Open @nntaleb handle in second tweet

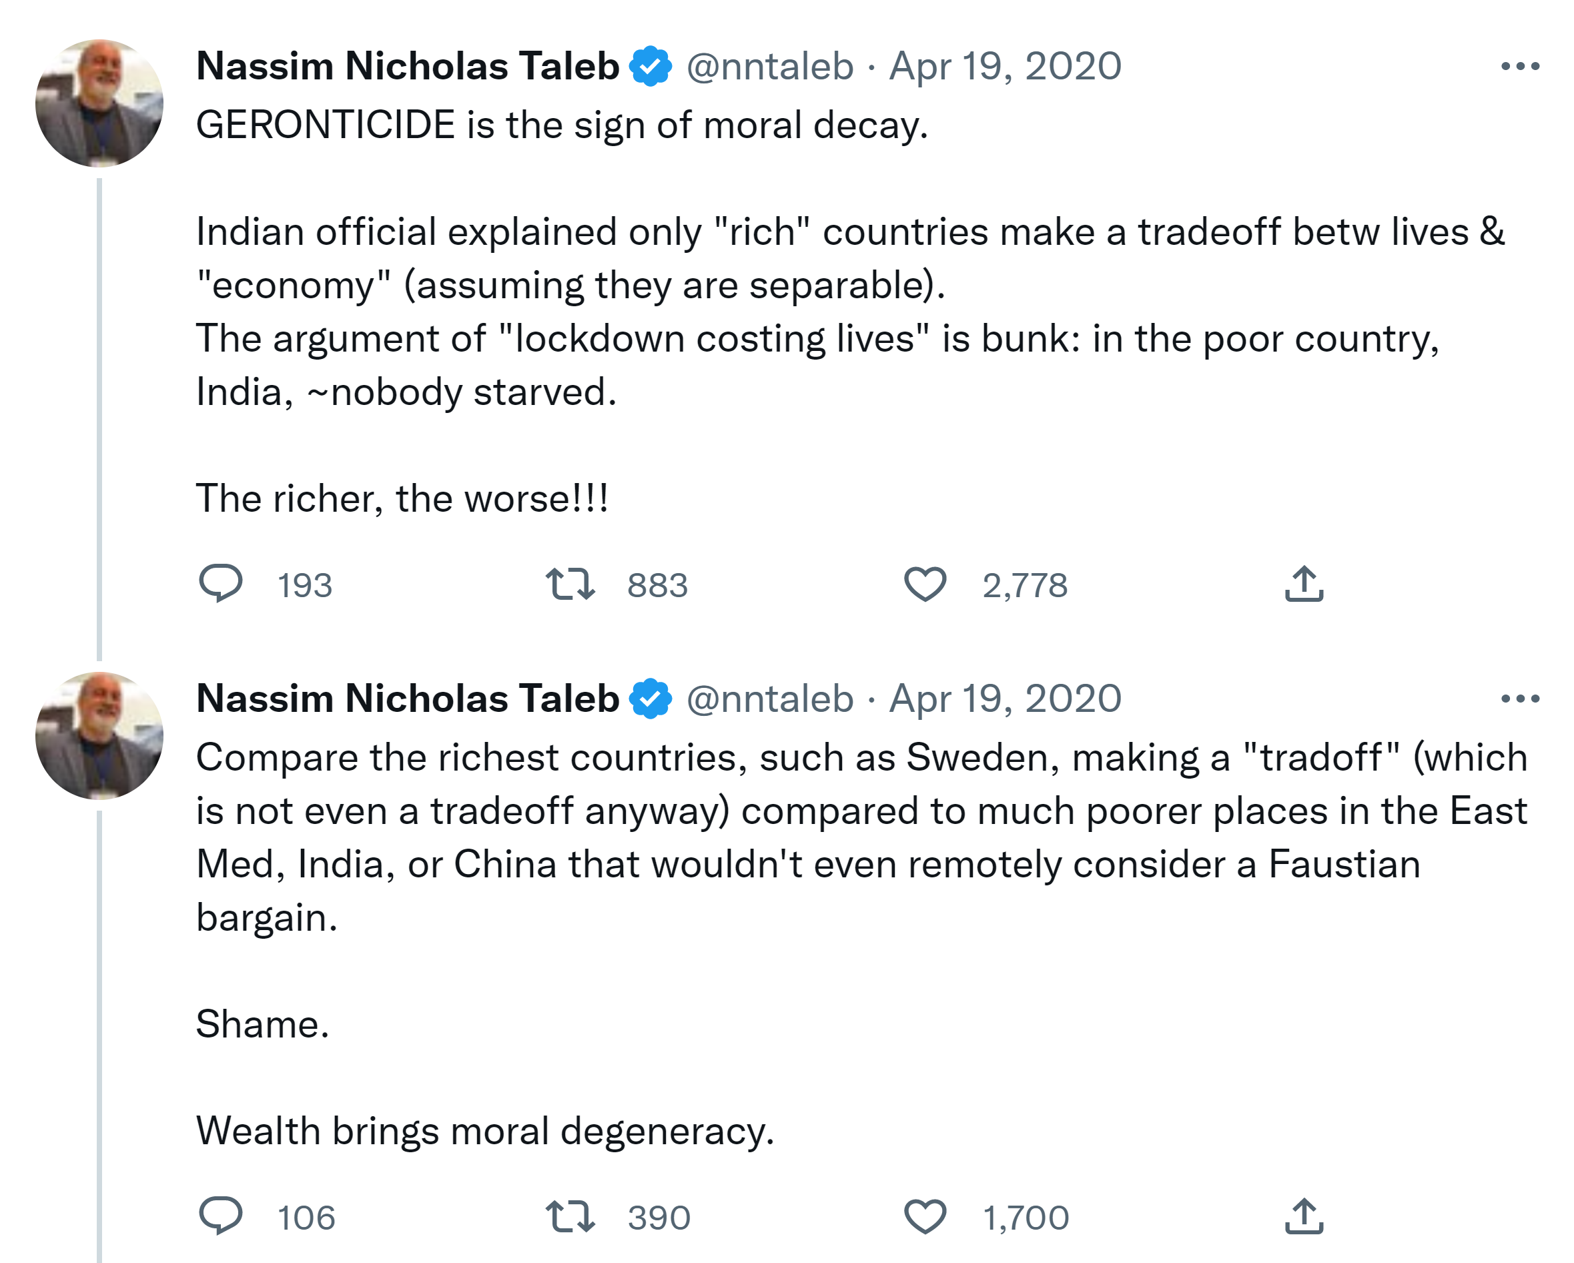tap(769, 699)
